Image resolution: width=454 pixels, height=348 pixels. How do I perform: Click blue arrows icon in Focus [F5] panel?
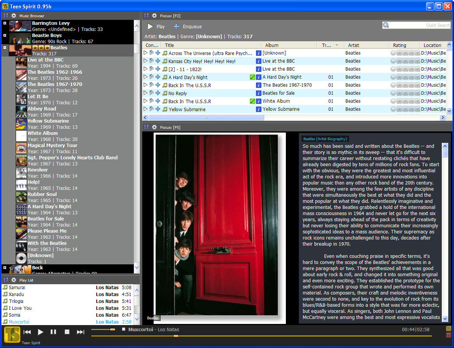coord(146,127)
